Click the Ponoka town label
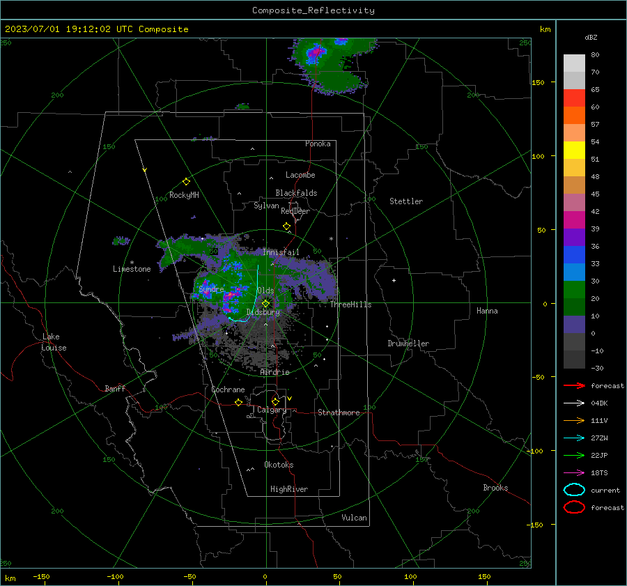The width and height of the screenshot is (627, 586). 318,144
